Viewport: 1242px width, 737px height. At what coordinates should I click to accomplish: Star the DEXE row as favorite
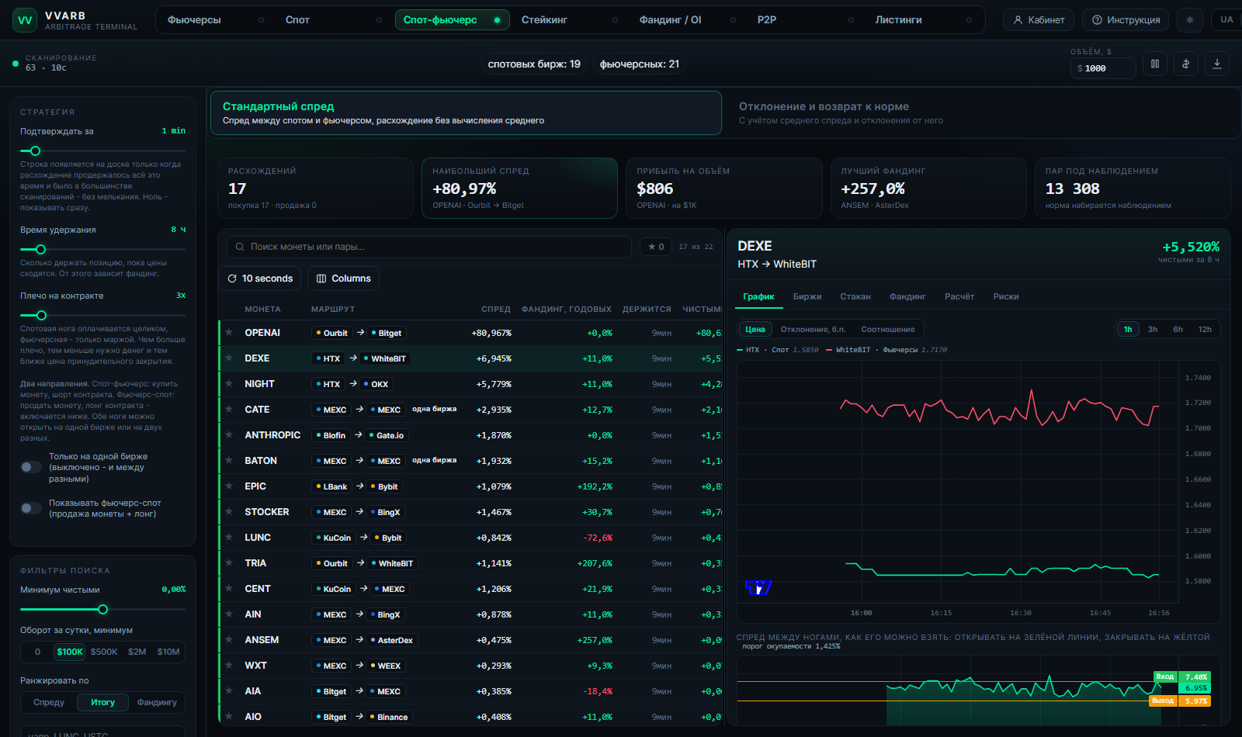click(229, 358)
